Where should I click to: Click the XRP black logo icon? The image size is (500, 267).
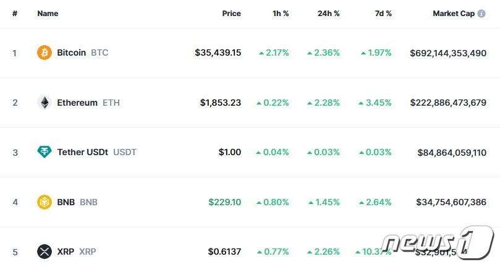(44, 252)
